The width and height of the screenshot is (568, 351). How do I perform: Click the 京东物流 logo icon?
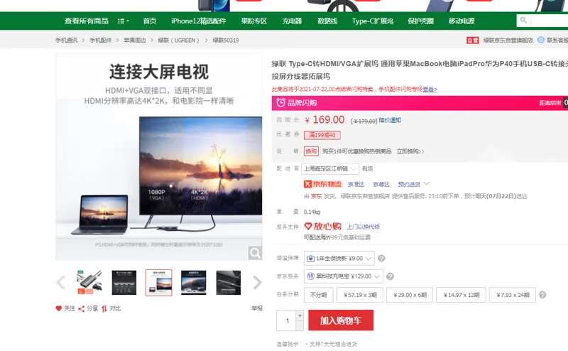(323, 184)
